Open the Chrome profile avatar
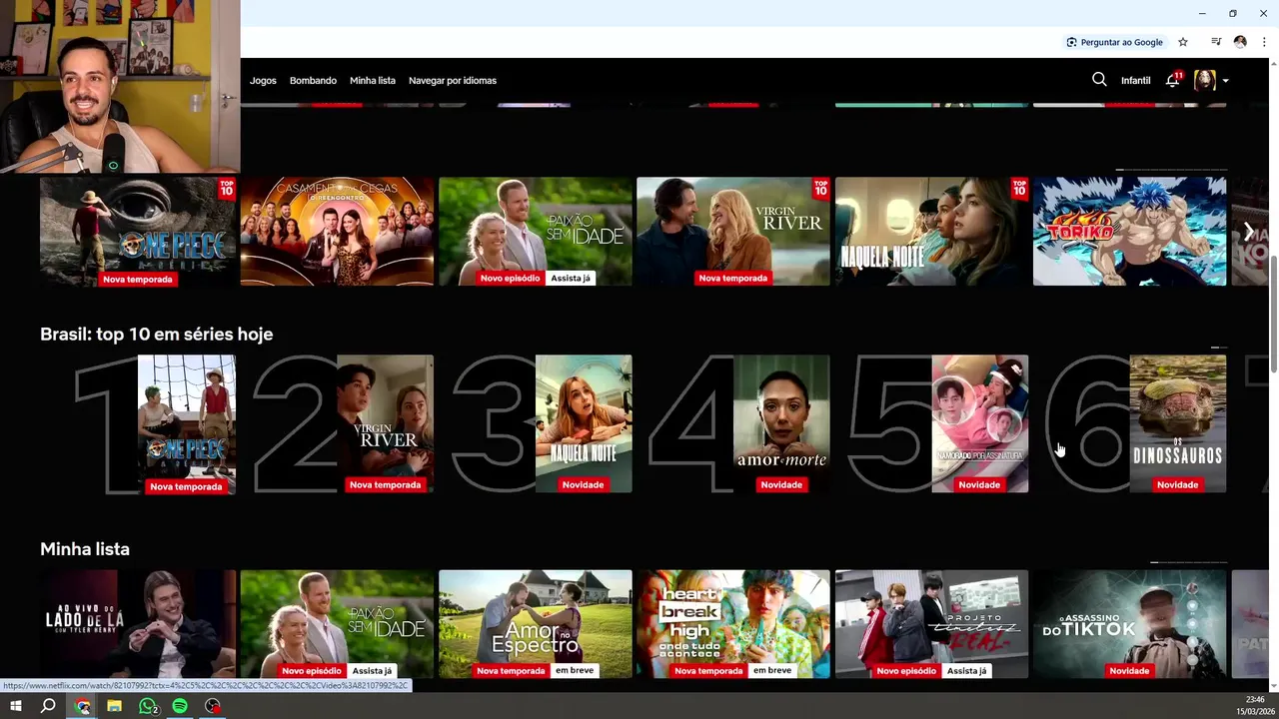The image size is (1279, 719). 1240,42
